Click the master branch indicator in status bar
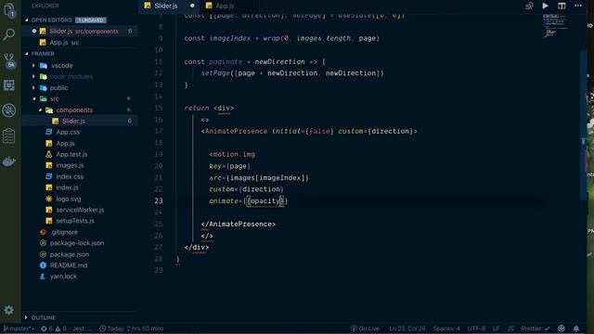The height and width of the screenshot is (334, 594). [x=19, y=328]
